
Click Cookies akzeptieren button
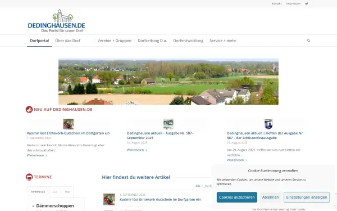point(237,197)
